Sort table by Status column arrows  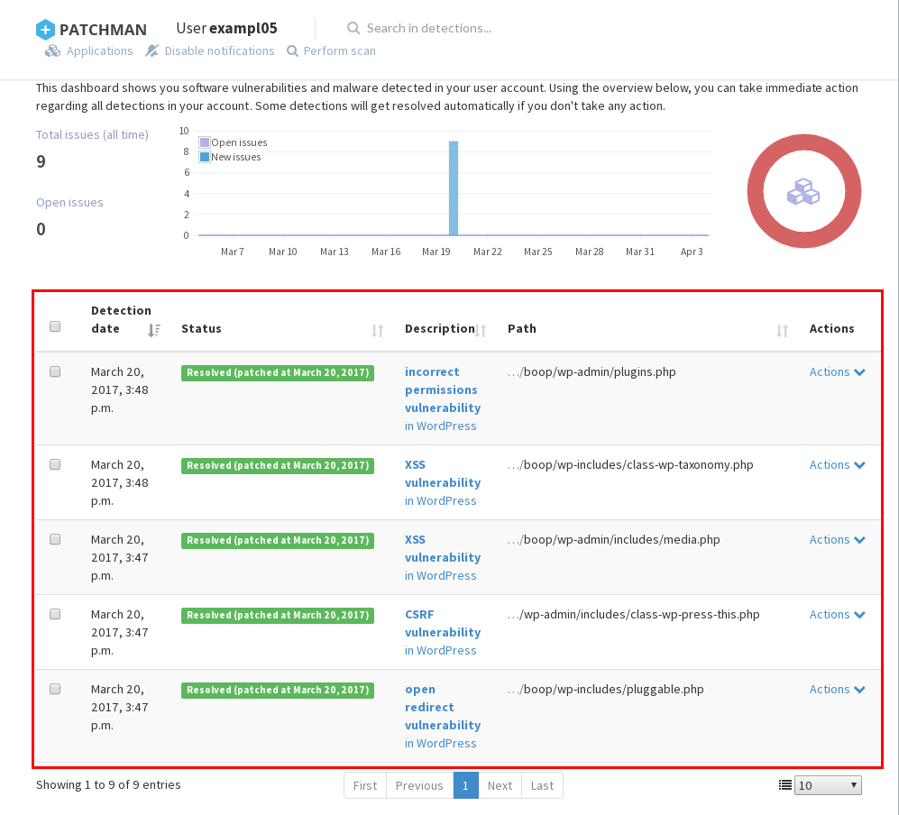(x=378, y=331)
